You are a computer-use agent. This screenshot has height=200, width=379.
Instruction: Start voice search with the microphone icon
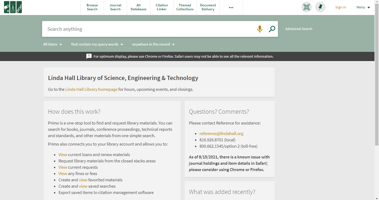(260, 29)
